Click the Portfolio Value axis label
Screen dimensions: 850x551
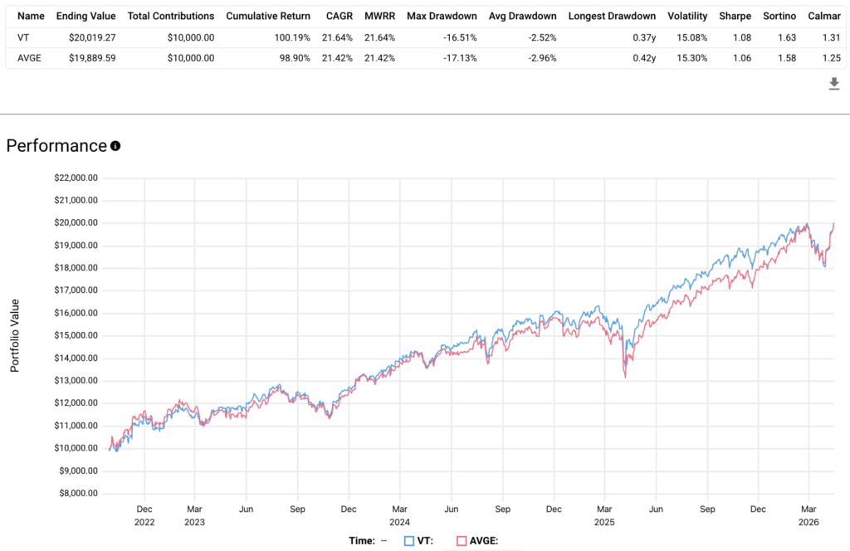[x=15, y=336]
